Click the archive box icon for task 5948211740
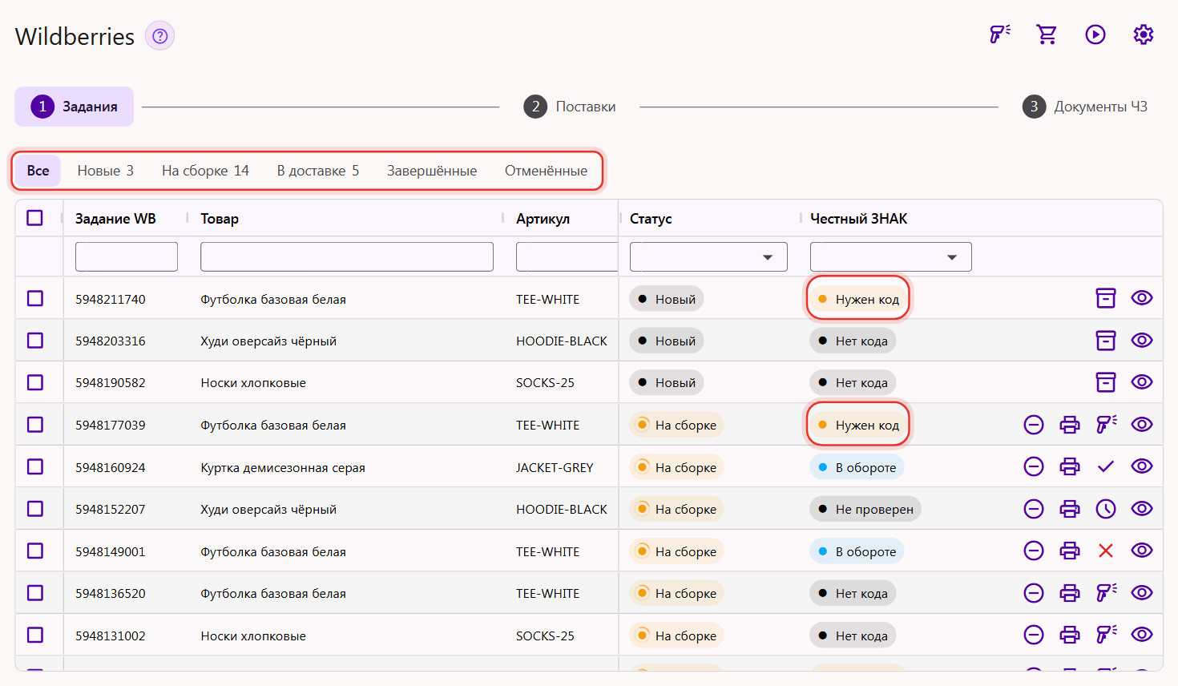Image resolution: width=1178 pixels, height=686 pixels. pyautogui.click(x=1106, y=298)
